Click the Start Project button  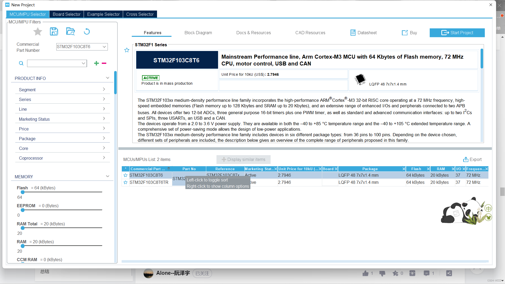(x=457, y=33)
